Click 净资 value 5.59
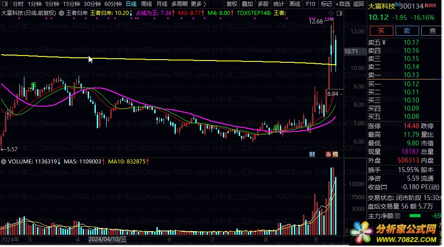This screenshot has width=444, height=247. click(413, 178)
